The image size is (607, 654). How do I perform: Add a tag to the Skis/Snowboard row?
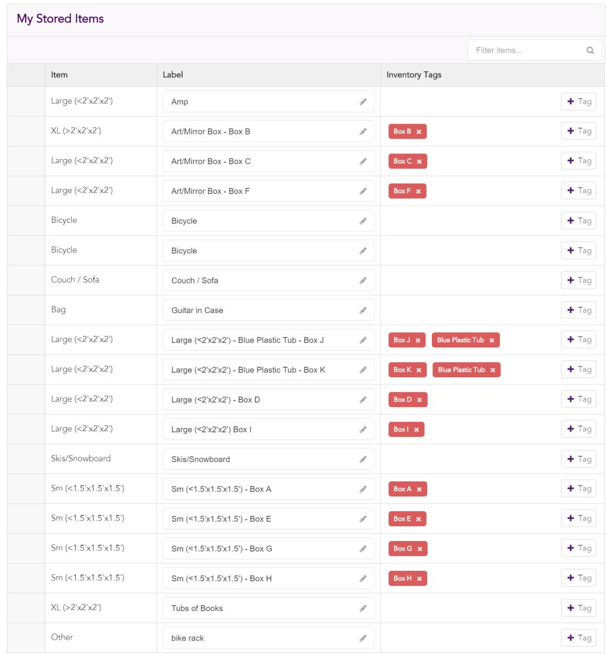point(579,459)
